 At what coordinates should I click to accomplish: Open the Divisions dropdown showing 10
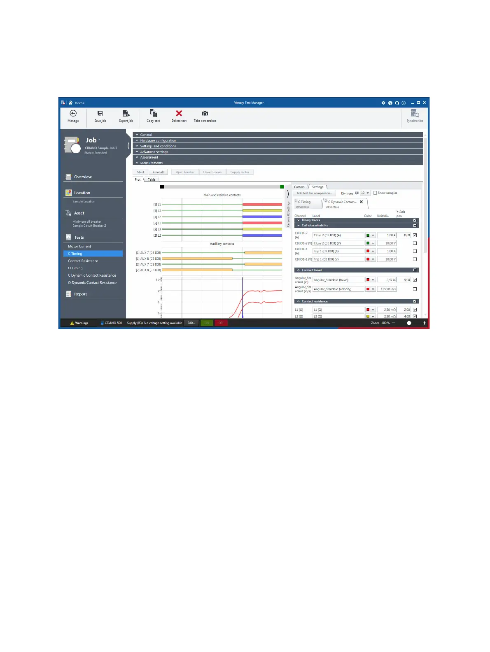pos(365,193)
